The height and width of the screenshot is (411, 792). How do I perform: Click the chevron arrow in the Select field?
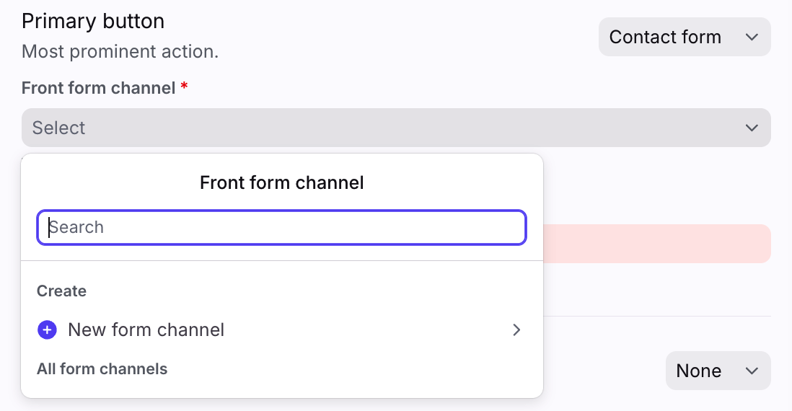coord(752,128)
